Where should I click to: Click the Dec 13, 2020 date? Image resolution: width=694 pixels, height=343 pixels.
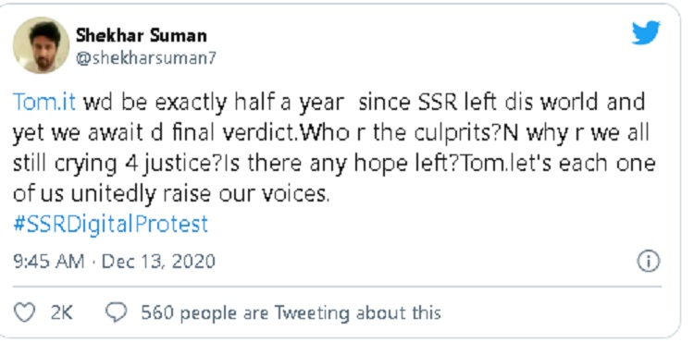pos(158,262)
